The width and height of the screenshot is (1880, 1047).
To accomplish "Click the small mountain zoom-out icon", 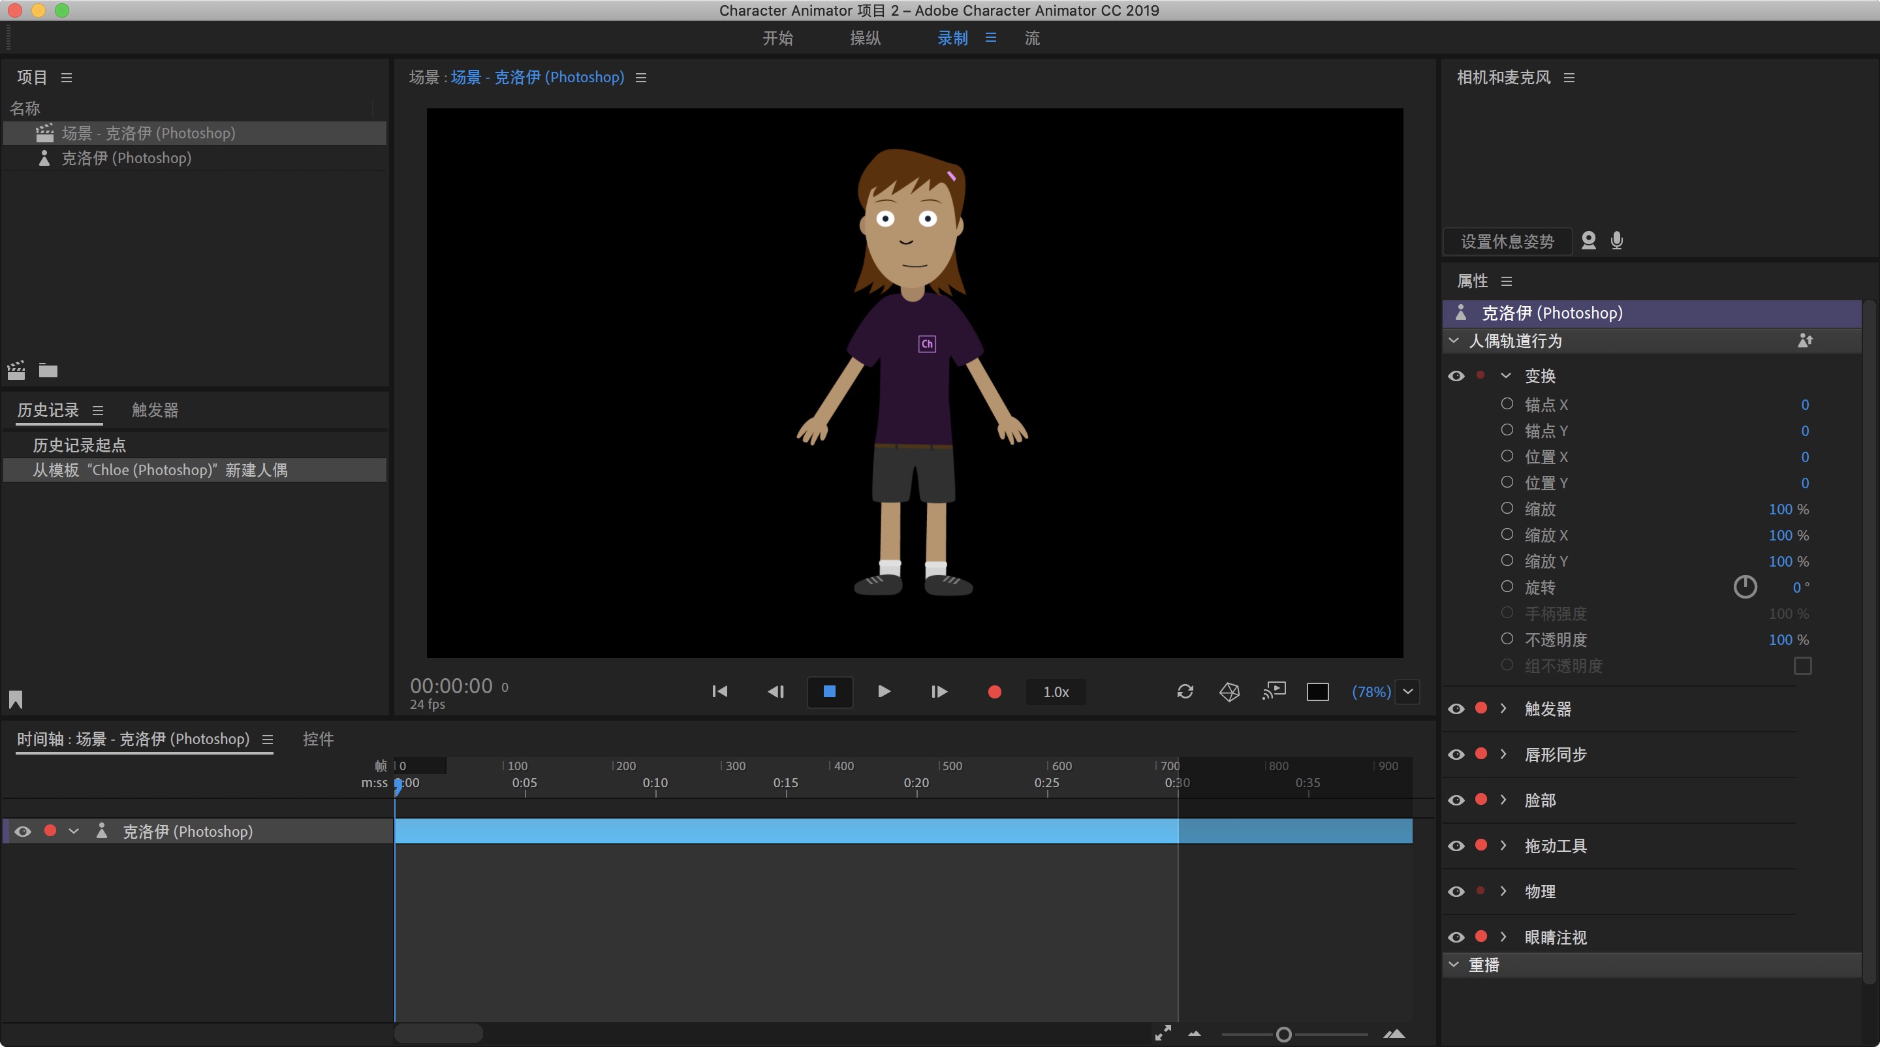I will pos(1195,1034).
